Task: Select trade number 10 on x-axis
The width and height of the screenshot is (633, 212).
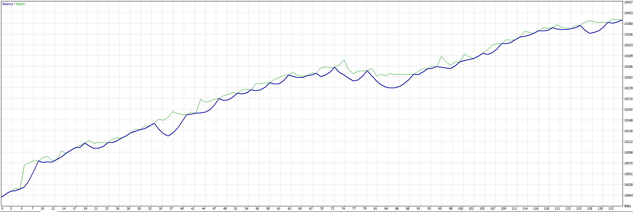Action: pyautogui.click(x=42, y=209)
